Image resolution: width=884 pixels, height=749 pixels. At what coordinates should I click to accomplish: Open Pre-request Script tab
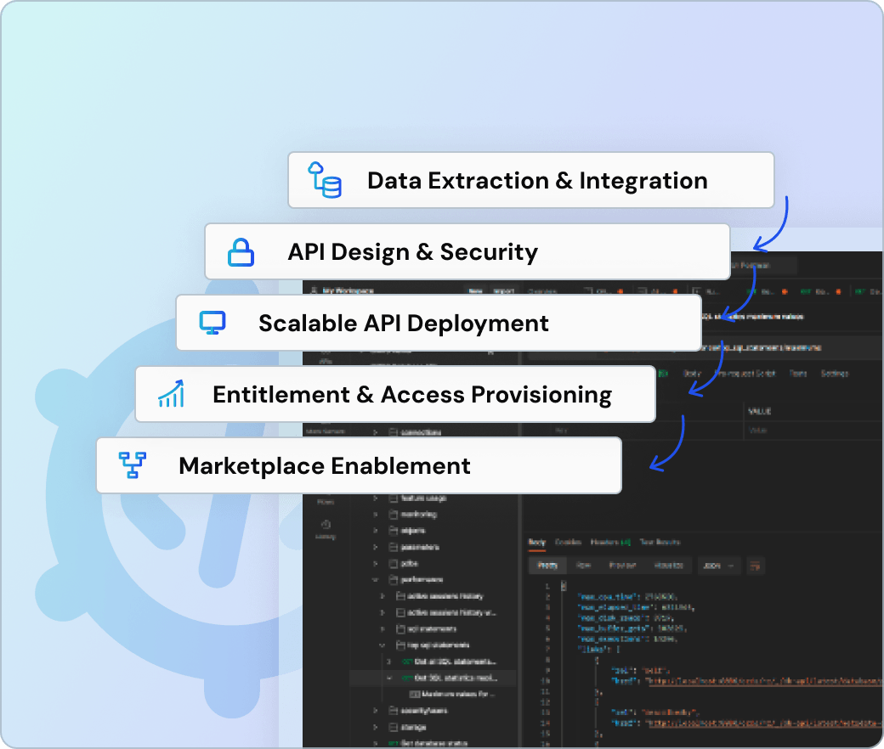(745, 374)
